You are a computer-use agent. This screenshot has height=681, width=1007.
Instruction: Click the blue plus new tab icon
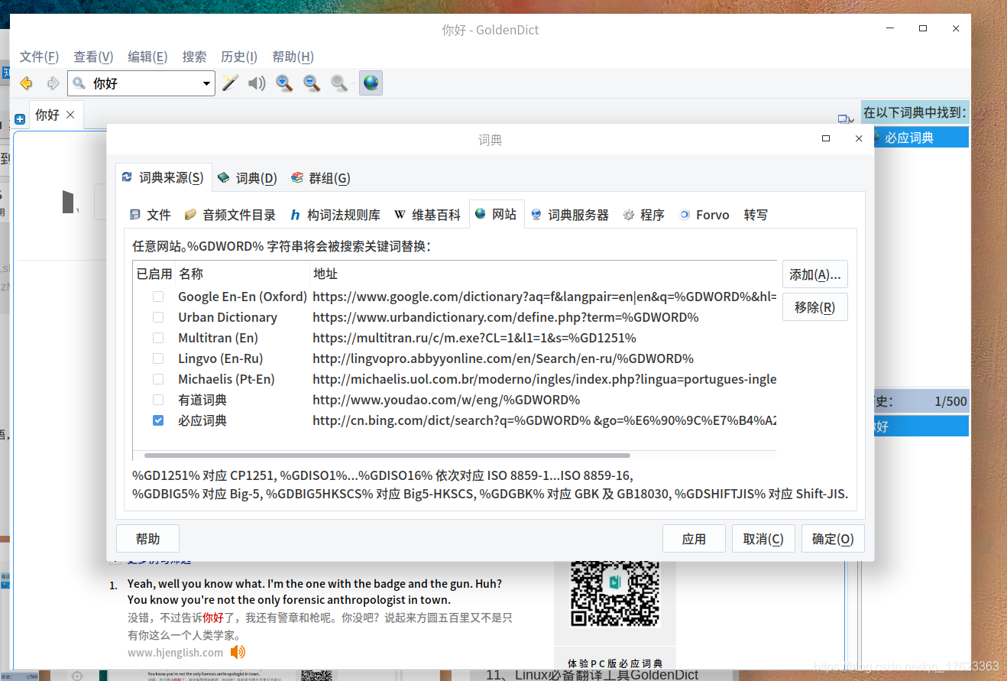click(x=20, y=118)
